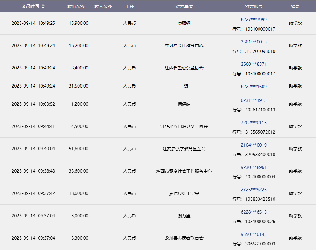Open account link 9230***8961
The image size is (316, 250).
tap(254, 167)
